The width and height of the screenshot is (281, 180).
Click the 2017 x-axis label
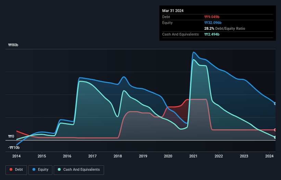92,156
